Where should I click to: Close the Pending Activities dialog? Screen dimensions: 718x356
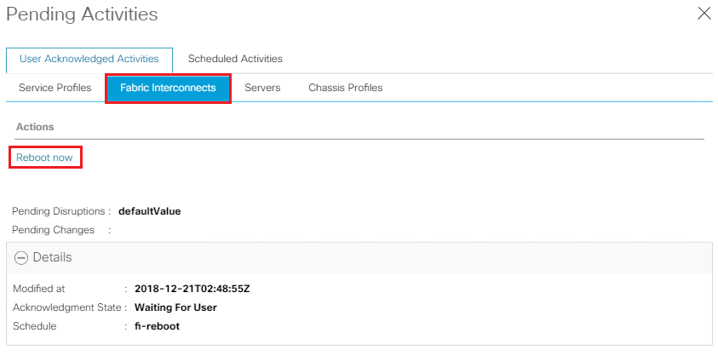(704, 13)
